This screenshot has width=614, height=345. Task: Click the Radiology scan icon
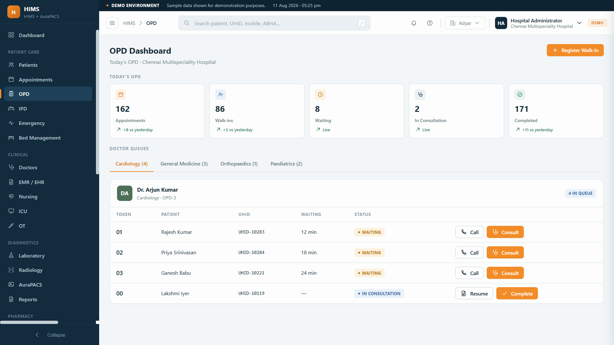click(11, 270)
